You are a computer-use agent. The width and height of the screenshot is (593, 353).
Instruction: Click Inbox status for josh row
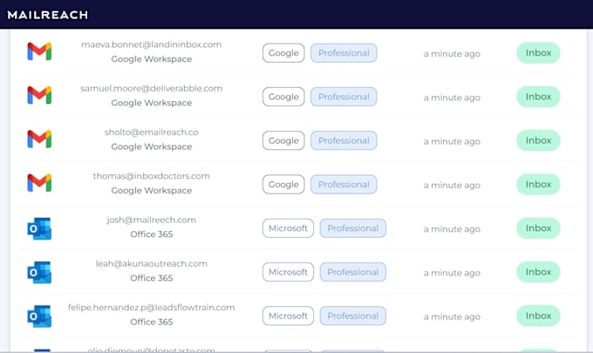pyautogui.click(x=538, y=228)
